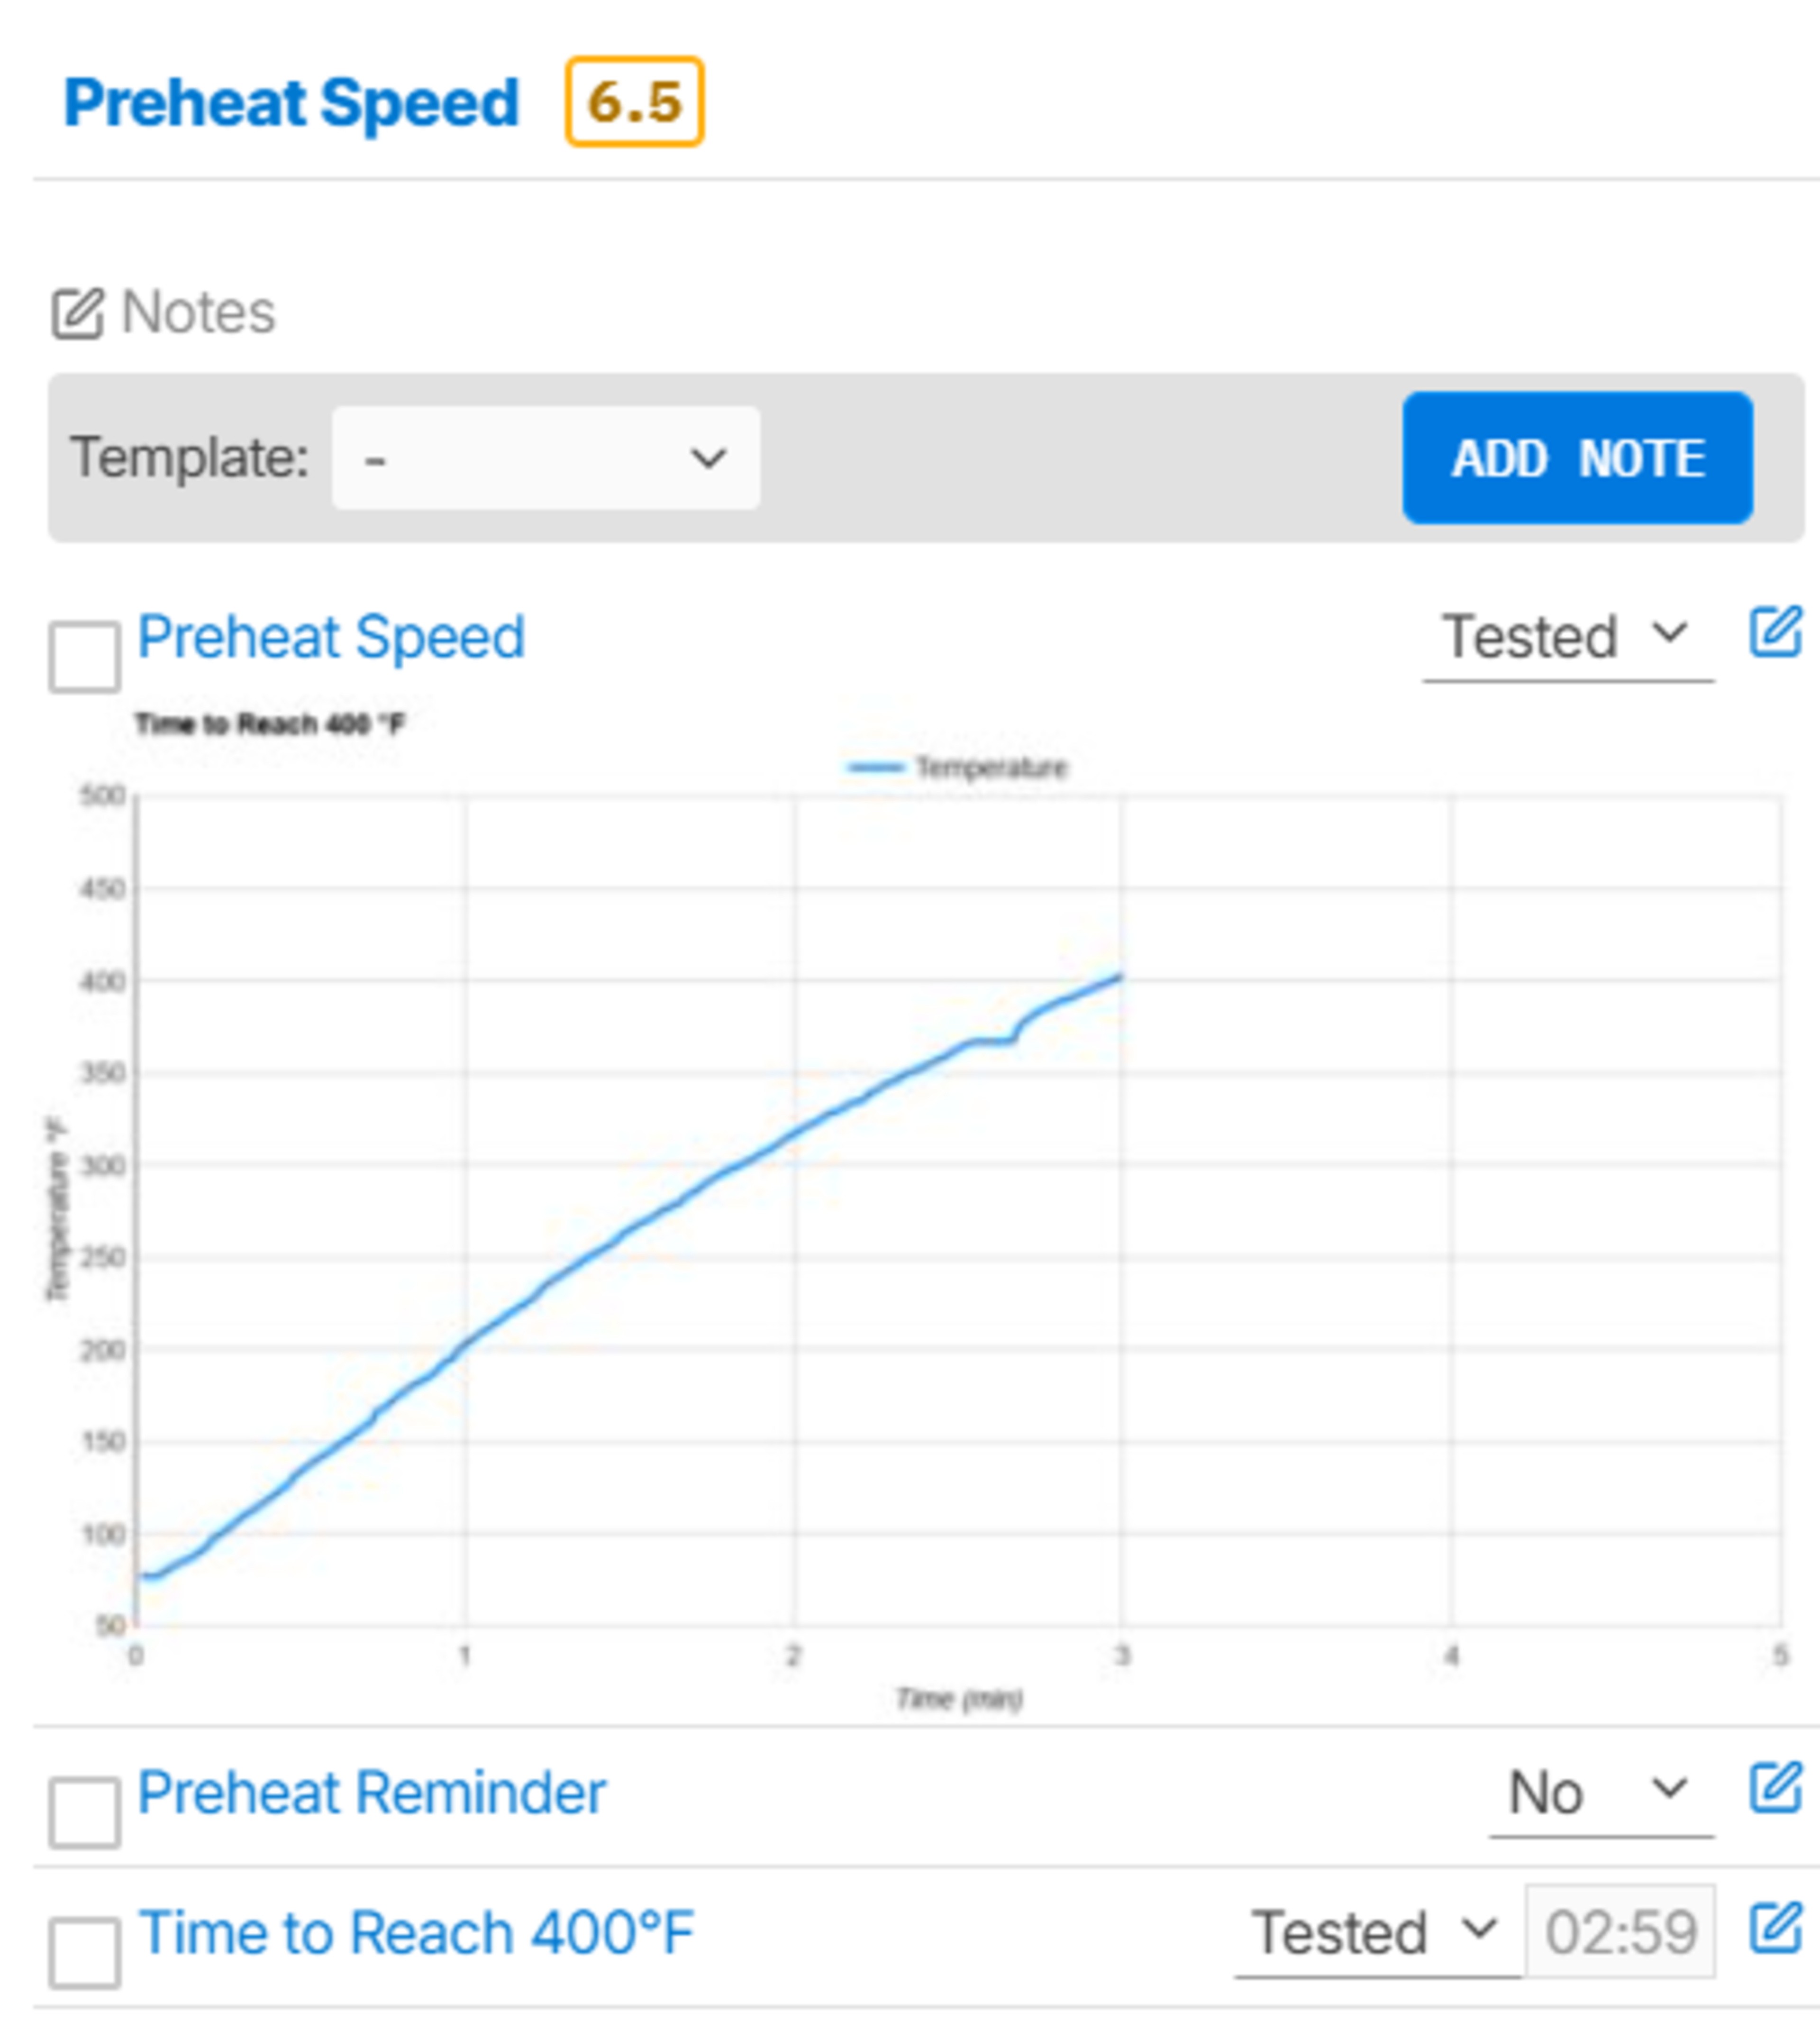The width and height of the screenshot is (1820, 2031).
Task: Open Preheat Speed Tested status dropdown
Action: [x=1567, y=637]
